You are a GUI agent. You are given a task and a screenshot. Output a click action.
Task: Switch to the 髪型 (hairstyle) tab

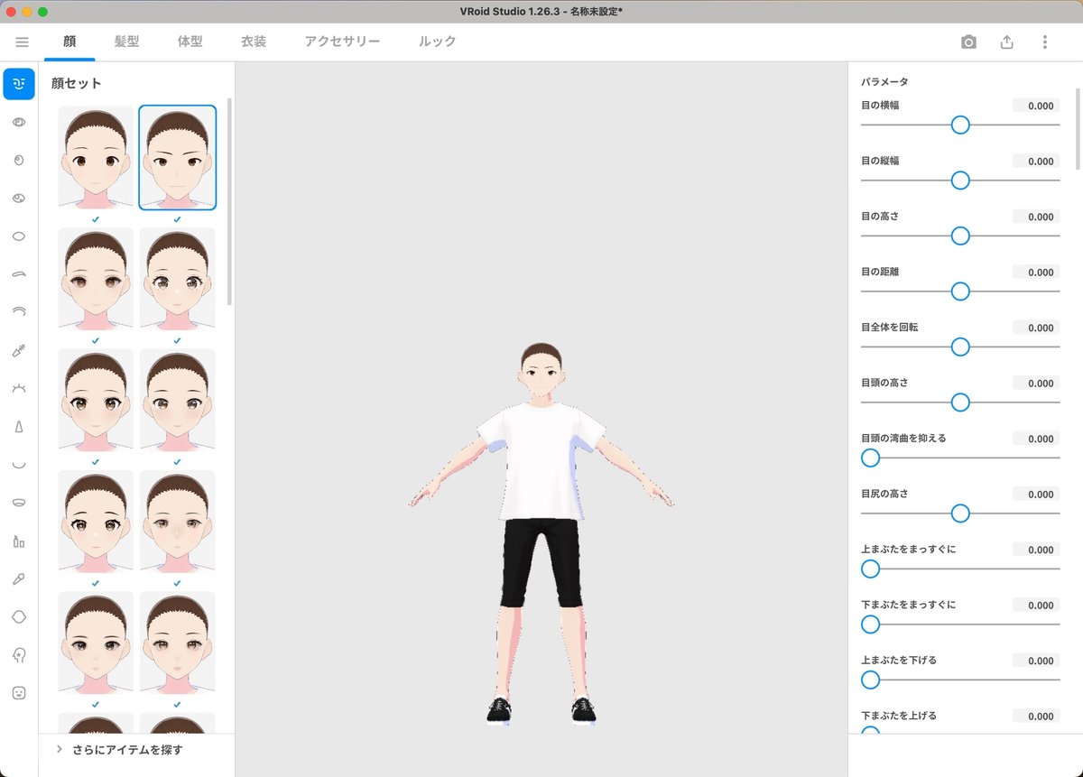(x=126, y=42)
